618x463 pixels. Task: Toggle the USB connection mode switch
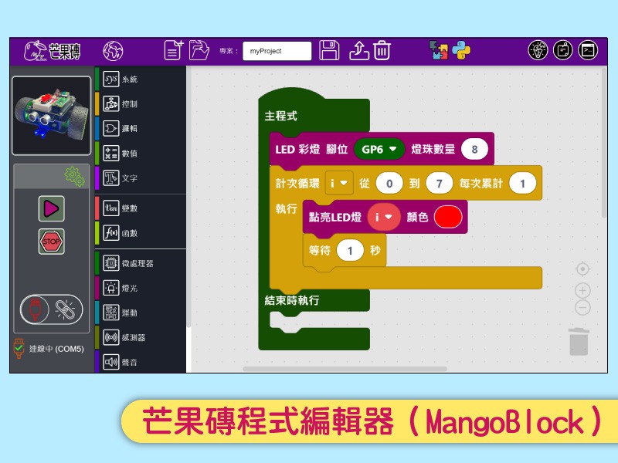51,309
